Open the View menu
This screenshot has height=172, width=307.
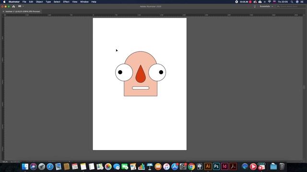pyautogui.click(x=75, y=2)
